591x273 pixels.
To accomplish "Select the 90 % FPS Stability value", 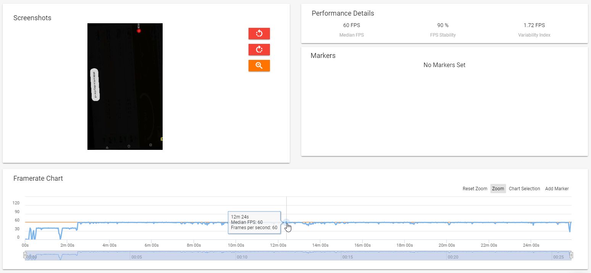I will pyautogui.click(x=443, y=26).
